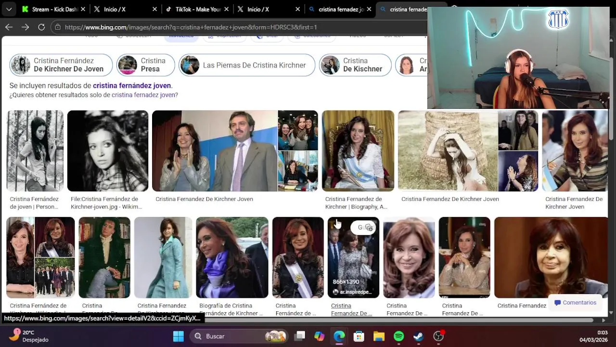Open the taskbar clock showing 0:03
The image size is (616, 347).
(x=593, y=336)
